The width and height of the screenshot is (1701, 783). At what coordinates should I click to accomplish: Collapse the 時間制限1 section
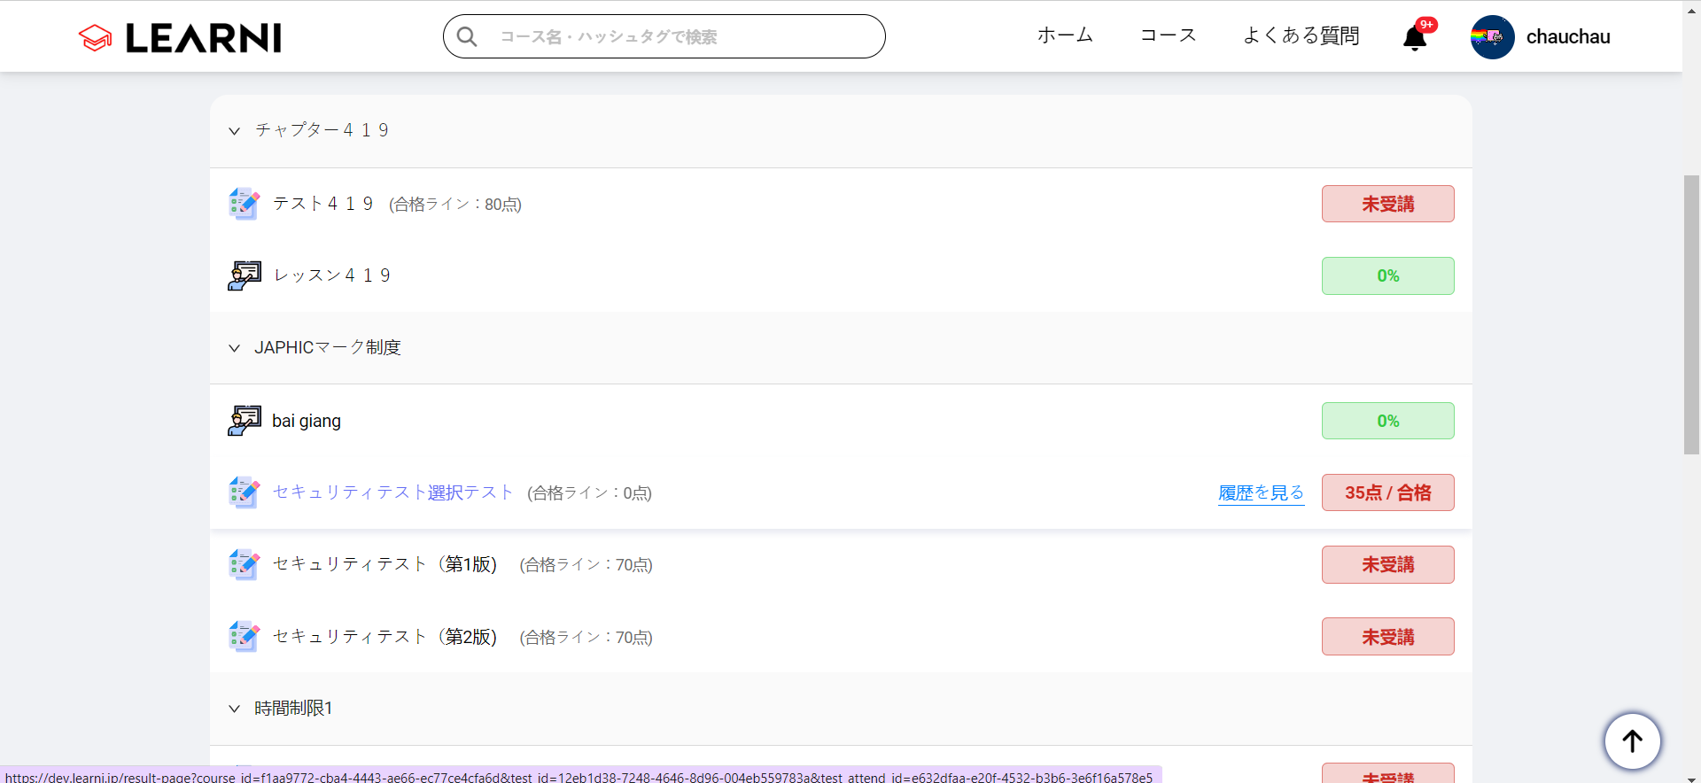[234, 709]
